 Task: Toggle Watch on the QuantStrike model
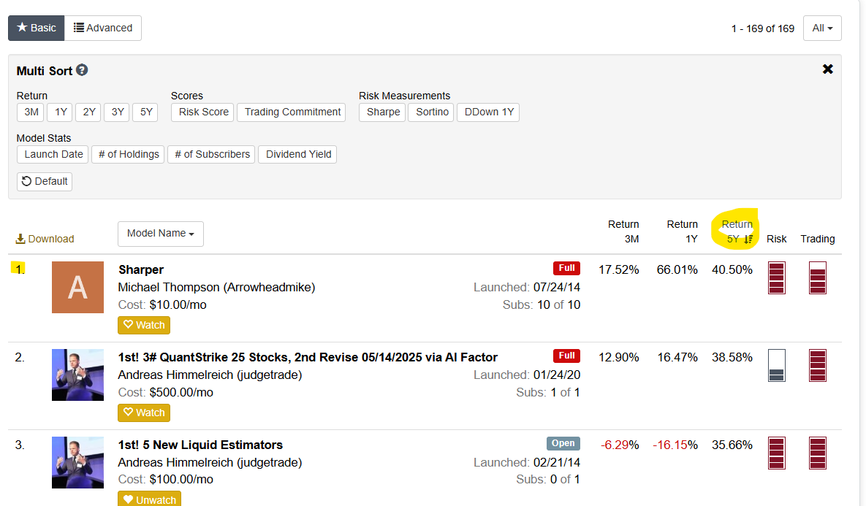[x=144, y=413]
